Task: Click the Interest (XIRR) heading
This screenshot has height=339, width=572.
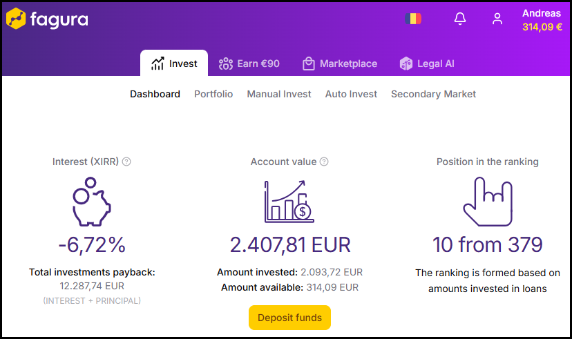Action: tap(86, 162)
